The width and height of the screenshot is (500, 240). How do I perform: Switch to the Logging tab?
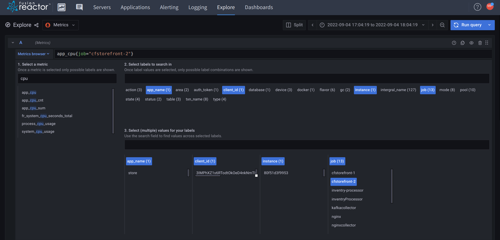click(198, 7)
